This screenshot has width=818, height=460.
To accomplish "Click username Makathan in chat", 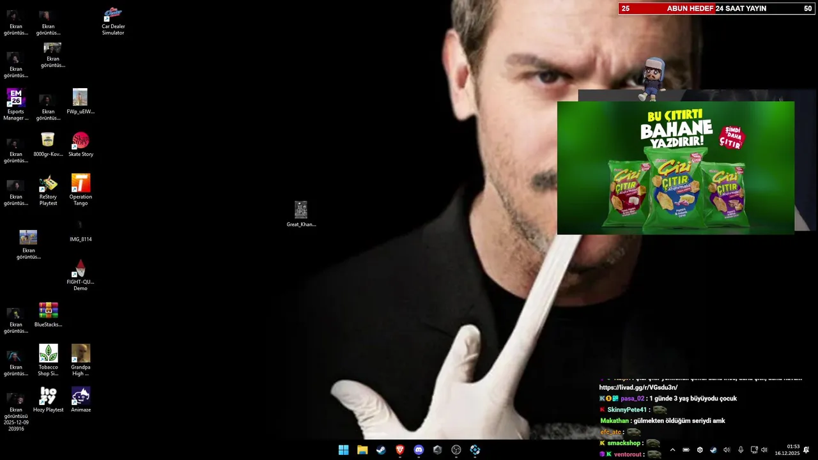I will tap(615, 421).
